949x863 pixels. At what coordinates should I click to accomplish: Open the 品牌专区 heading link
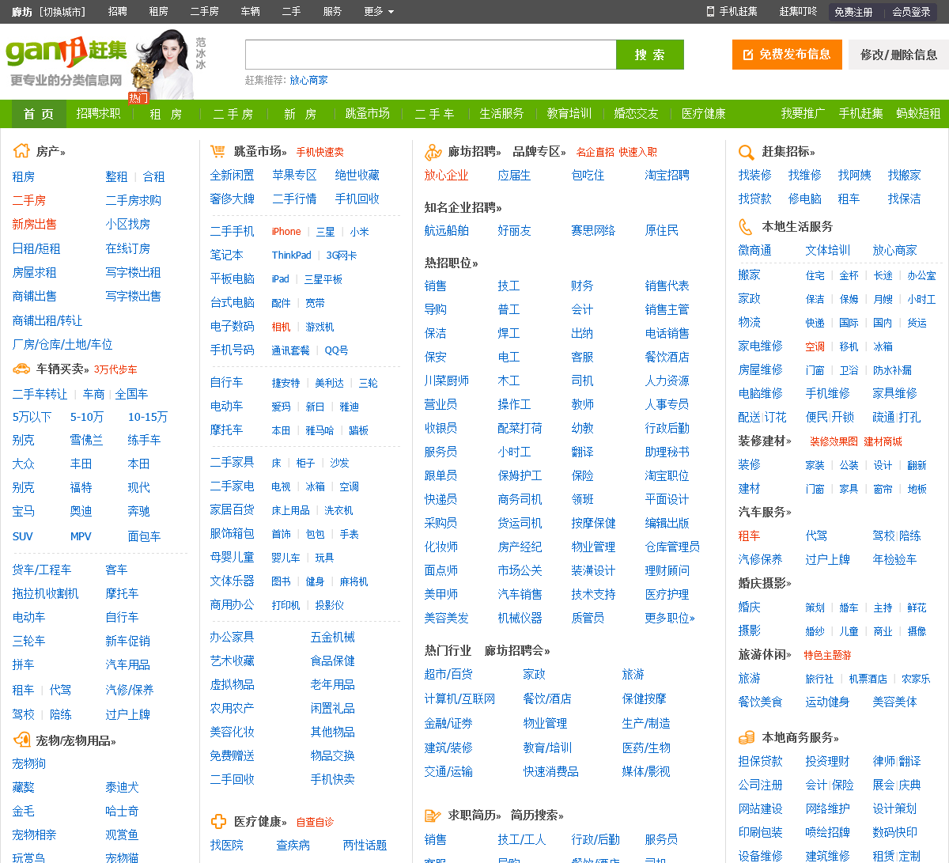point(539,151)
